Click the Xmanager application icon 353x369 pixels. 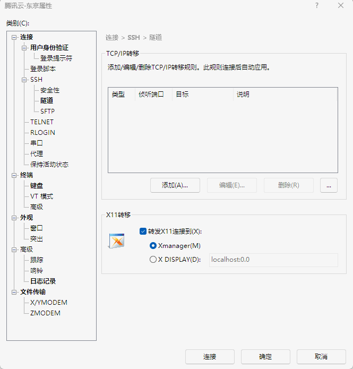pyautogui.click(x=116, y=241)
